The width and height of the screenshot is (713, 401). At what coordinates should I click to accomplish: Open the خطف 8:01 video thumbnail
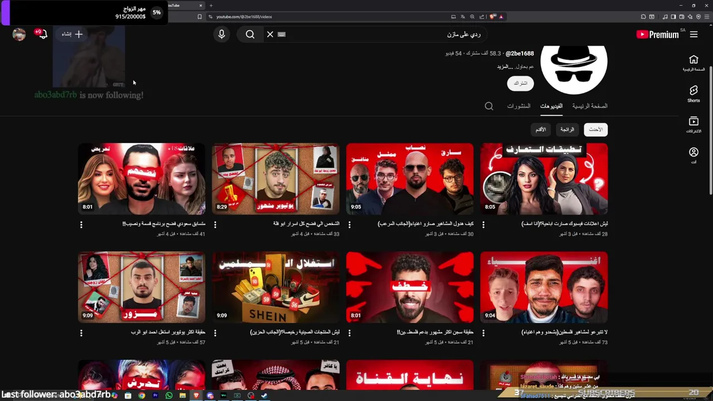point(410,287)
